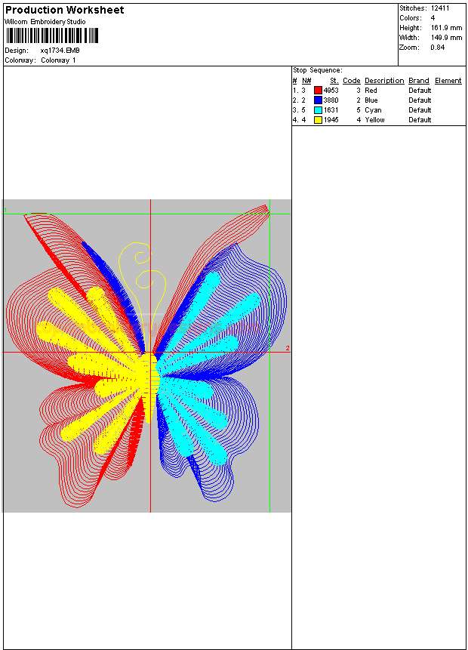468x650 pixels.
Task: Click the Zoom value 0.84
Action: click(x=437, y=48)
